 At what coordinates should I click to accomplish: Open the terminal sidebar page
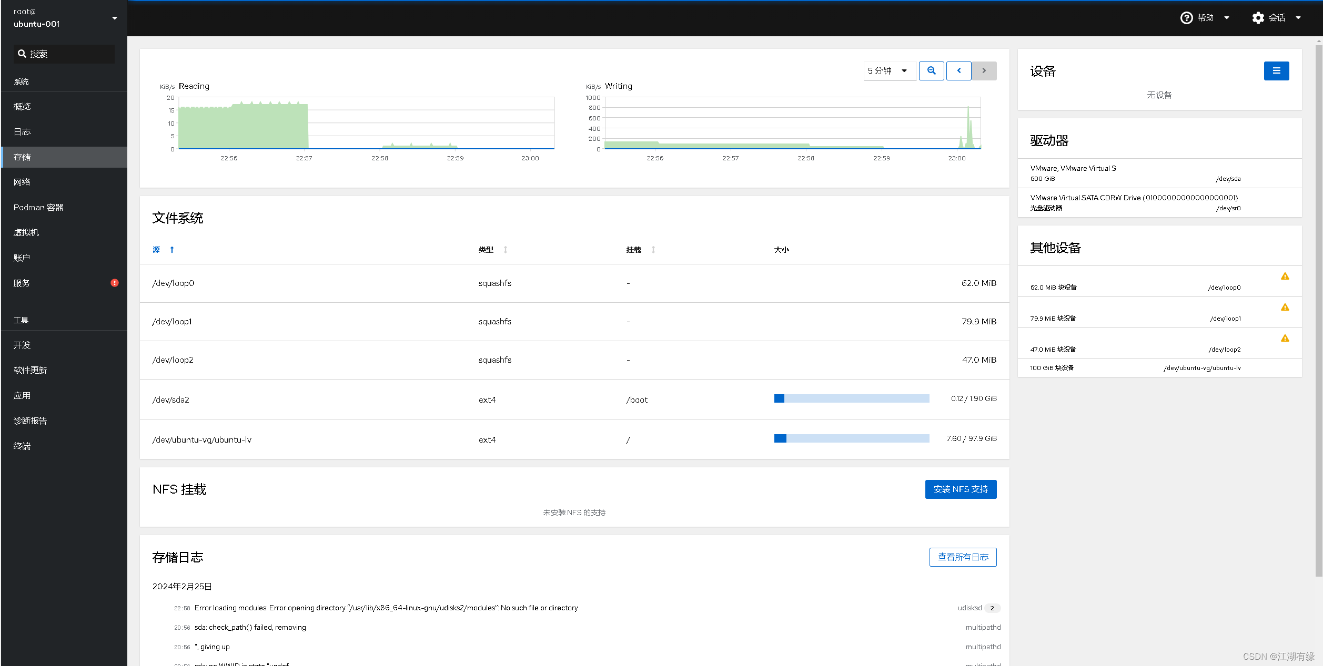click(x=22, y=446)
